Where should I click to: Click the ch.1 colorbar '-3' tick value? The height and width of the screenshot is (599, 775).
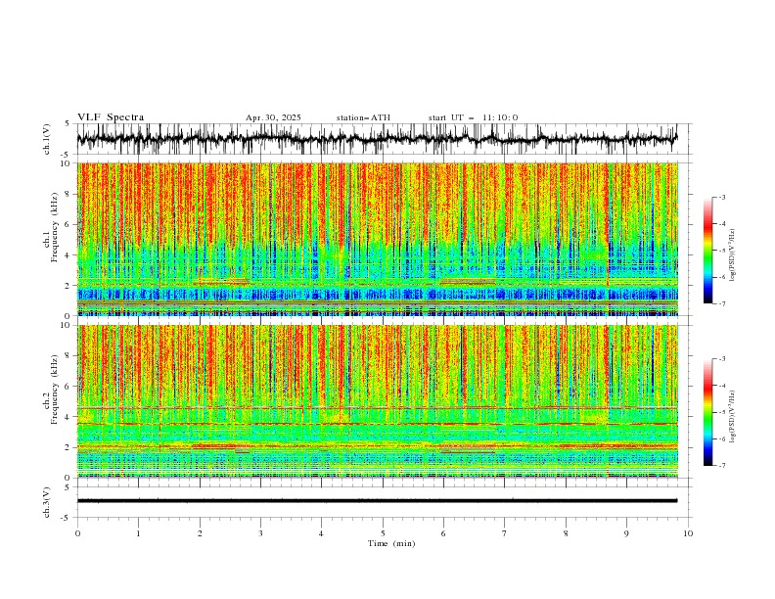coord(722,197)
